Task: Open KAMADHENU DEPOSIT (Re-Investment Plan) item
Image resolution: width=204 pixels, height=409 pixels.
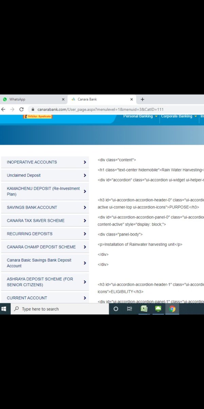Action: [x=45, y=191]
